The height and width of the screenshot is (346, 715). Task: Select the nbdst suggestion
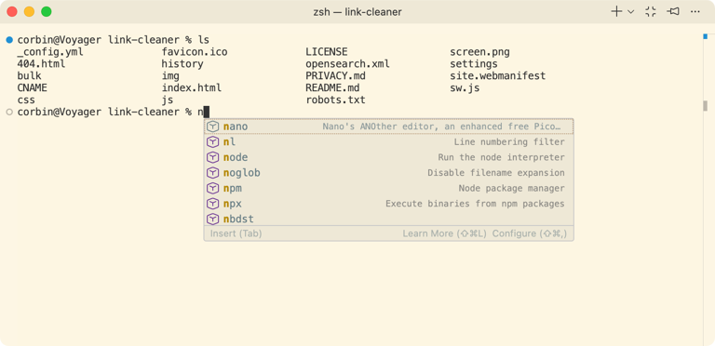point(388,219)
